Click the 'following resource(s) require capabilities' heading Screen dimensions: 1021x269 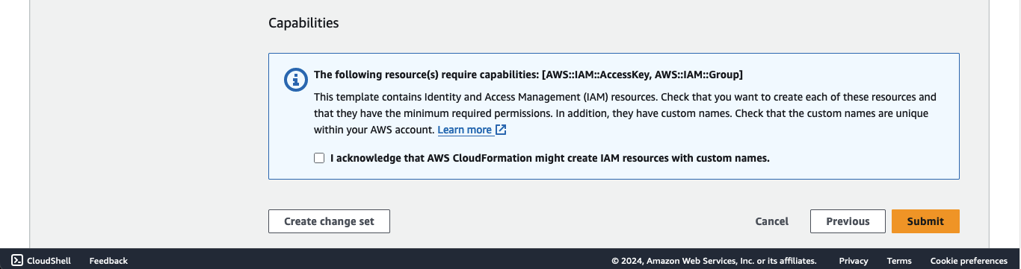pos(528,75)
